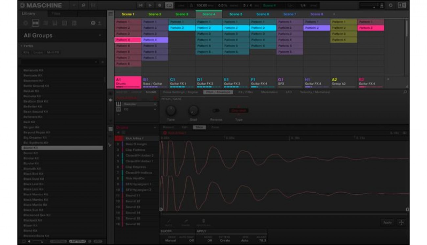Select the Samples file-type icon in browser
Screen dimensions: 427x245
74,23
